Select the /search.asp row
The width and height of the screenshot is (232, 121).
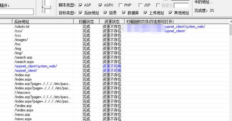pyautogui.click(x=23, y=57)
